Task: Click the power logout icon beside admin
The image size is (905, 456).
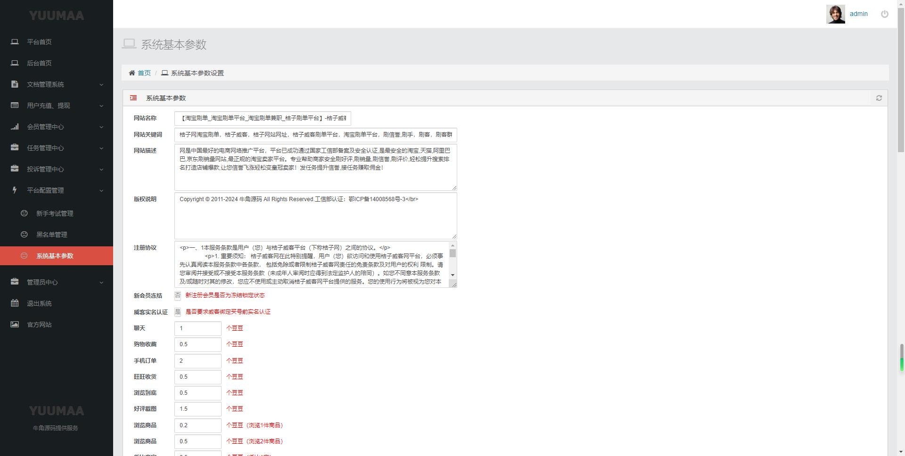Action: (884, 14)
